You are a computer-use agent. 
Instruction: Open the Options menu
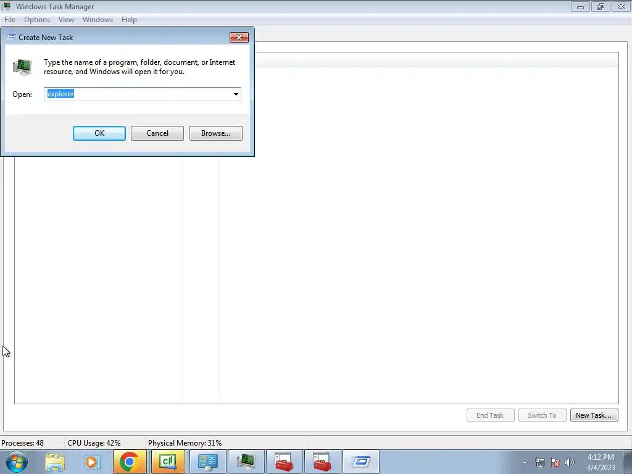tap(37, 20)
